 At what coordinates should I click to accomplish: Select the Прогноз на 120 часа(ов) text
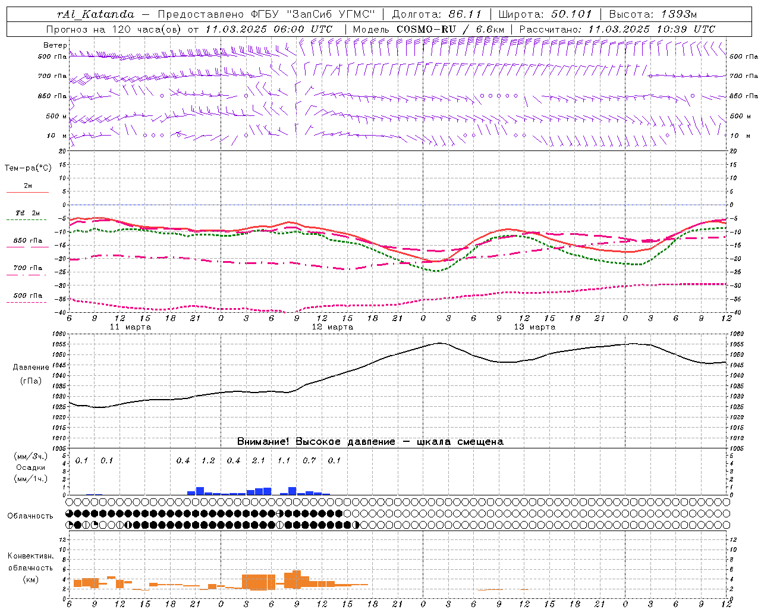click(115, 29)
